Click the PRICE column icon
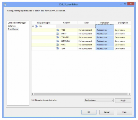 [58, 45]
